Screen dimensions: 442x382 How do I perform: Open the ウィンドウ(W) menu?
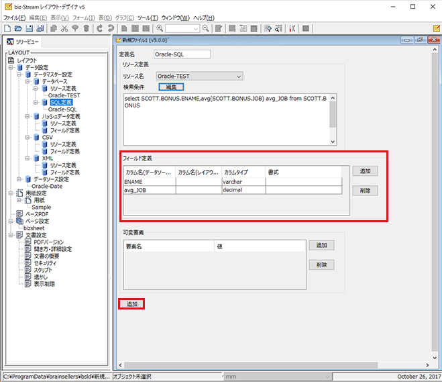pos(176,17)
